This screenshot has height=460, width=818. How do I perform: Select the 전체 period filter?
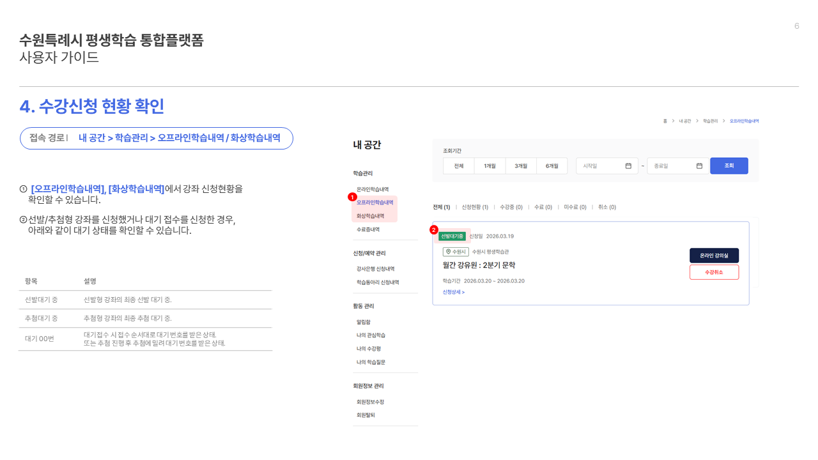pos(458,166)
